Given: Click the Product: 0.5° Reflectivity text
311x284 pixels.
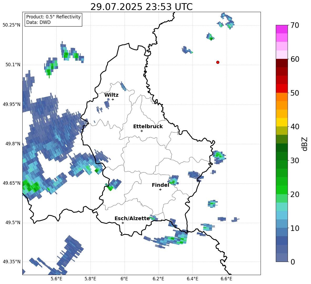Looking at the screenshot, I should point(53,17).
